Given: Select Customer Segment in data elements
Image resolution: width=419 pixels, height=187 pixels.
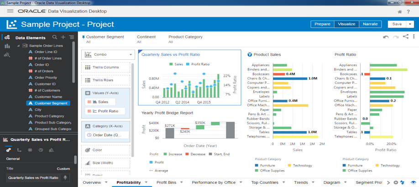Looking at the screenshot, I should [48, 103].
